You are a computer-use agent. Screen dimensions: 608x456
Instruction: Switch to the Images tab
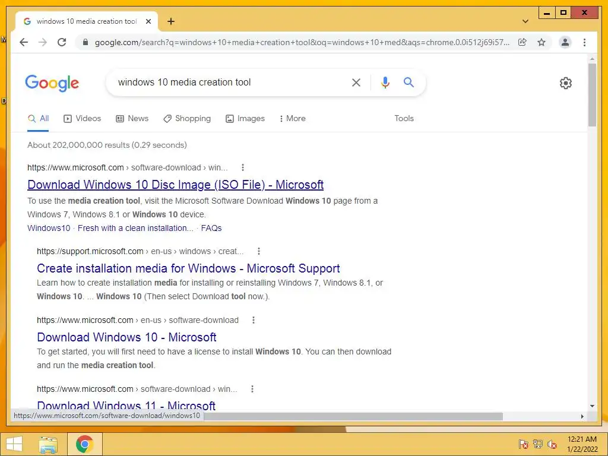click(245, 118)
